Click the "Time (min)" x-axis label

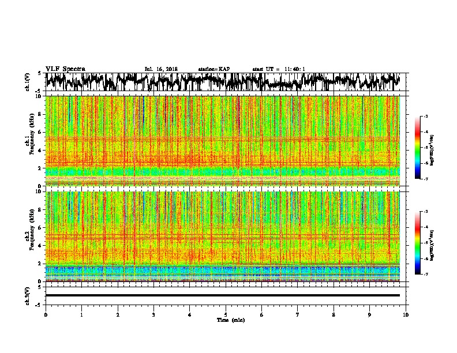click(231, 320)
